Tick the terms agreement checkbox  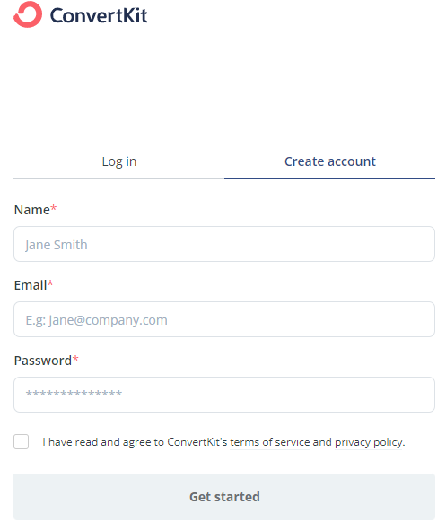pos(21,442)
